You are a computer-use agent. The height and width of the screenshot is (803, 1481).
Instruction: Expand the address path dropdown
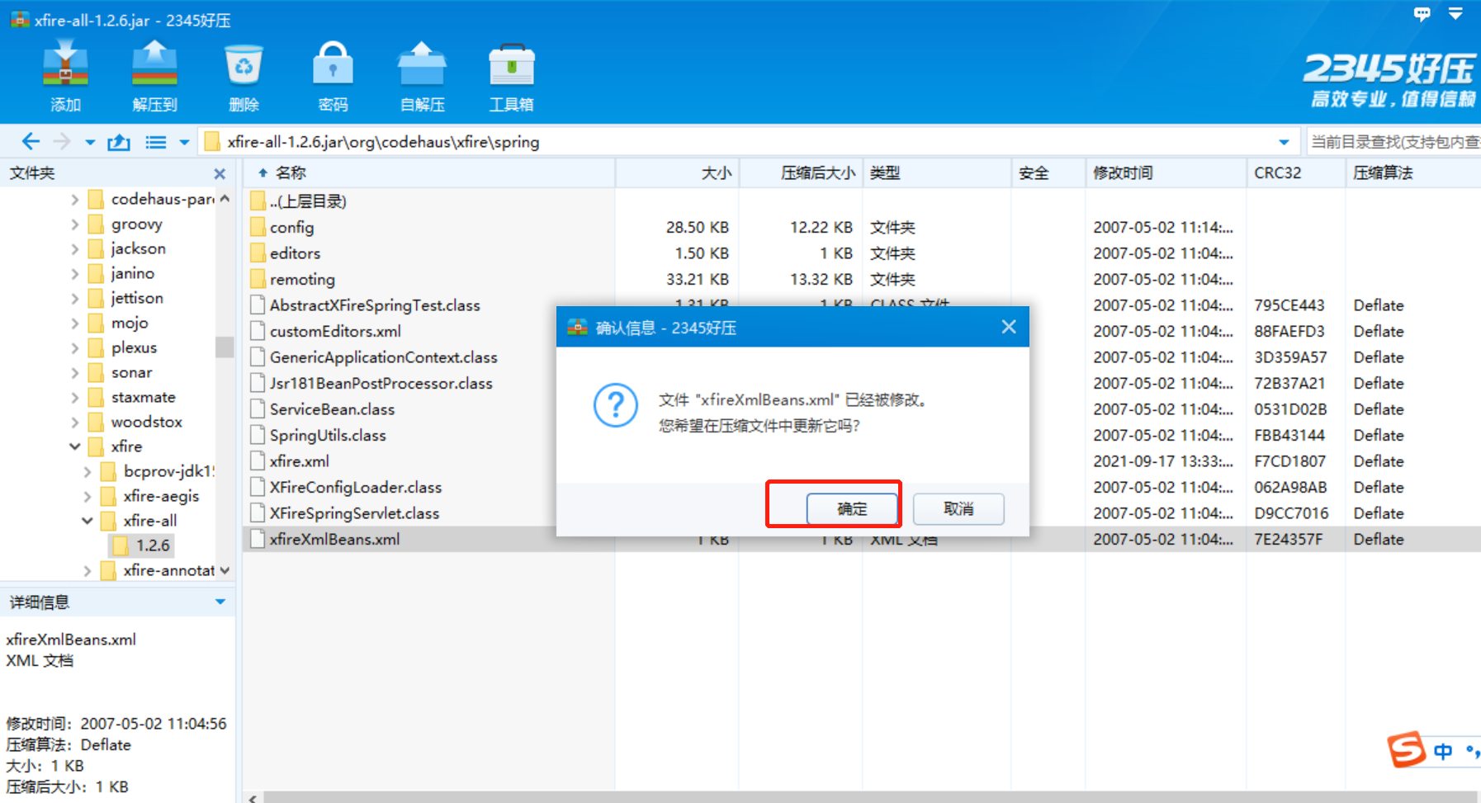(1284, 142)
